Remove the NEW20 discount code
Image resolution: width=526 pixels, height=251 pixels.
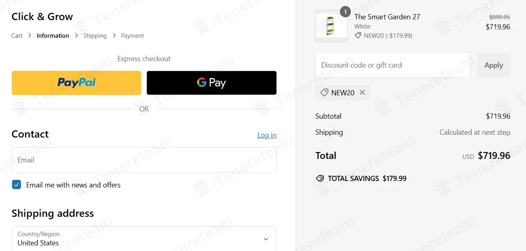[x=362, y=93]
